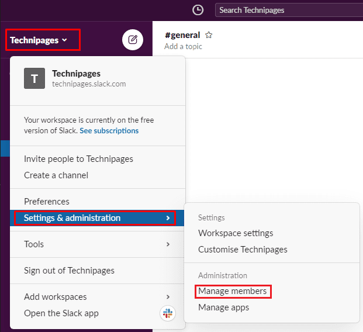Choose Customise Technipages

click(x=243, y=250)
